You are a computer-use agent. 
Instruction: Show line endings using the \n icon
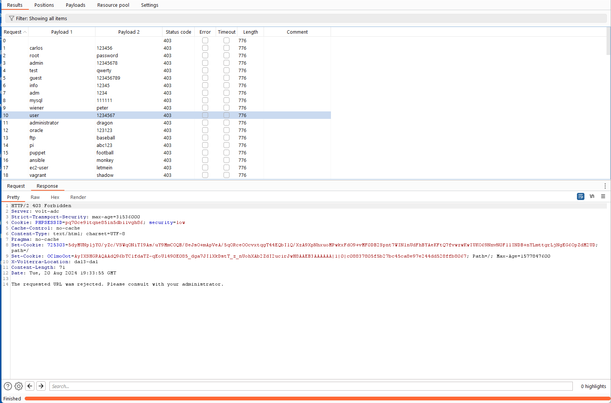point(592,196)
